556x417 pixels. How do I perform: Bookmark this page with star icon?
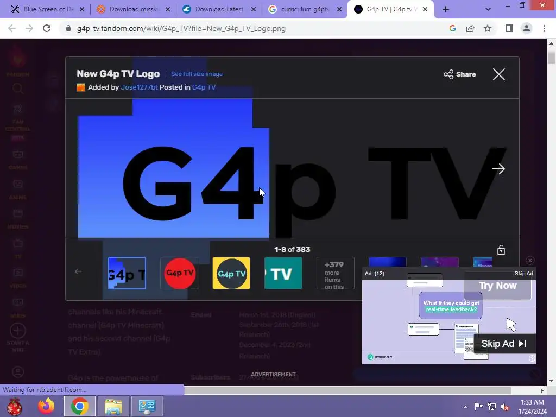point(488,28)
